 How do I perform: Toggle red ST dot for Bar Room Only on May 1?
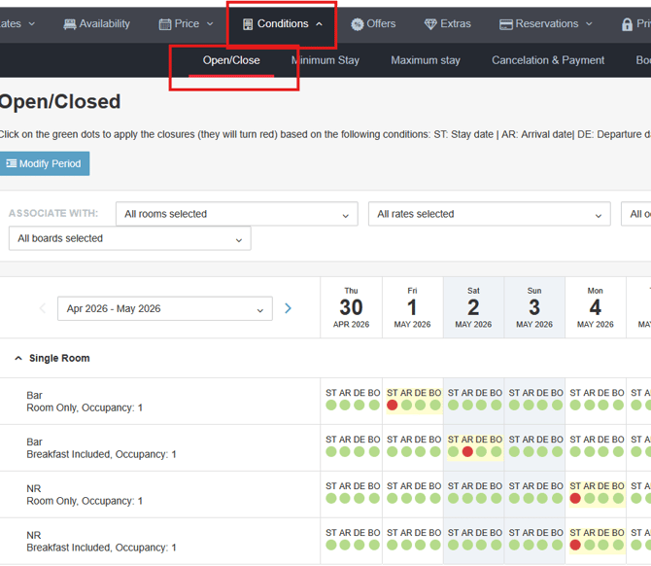(x=392, y=406)
